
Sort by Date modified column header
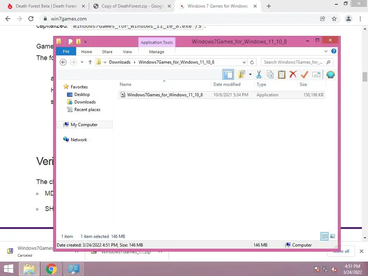227,84
